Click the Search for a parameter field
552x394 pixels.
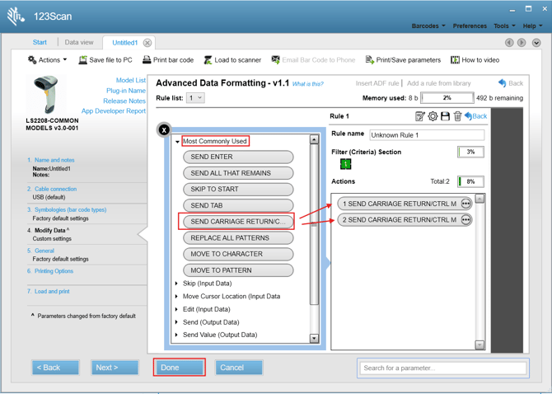pos(442,368)
